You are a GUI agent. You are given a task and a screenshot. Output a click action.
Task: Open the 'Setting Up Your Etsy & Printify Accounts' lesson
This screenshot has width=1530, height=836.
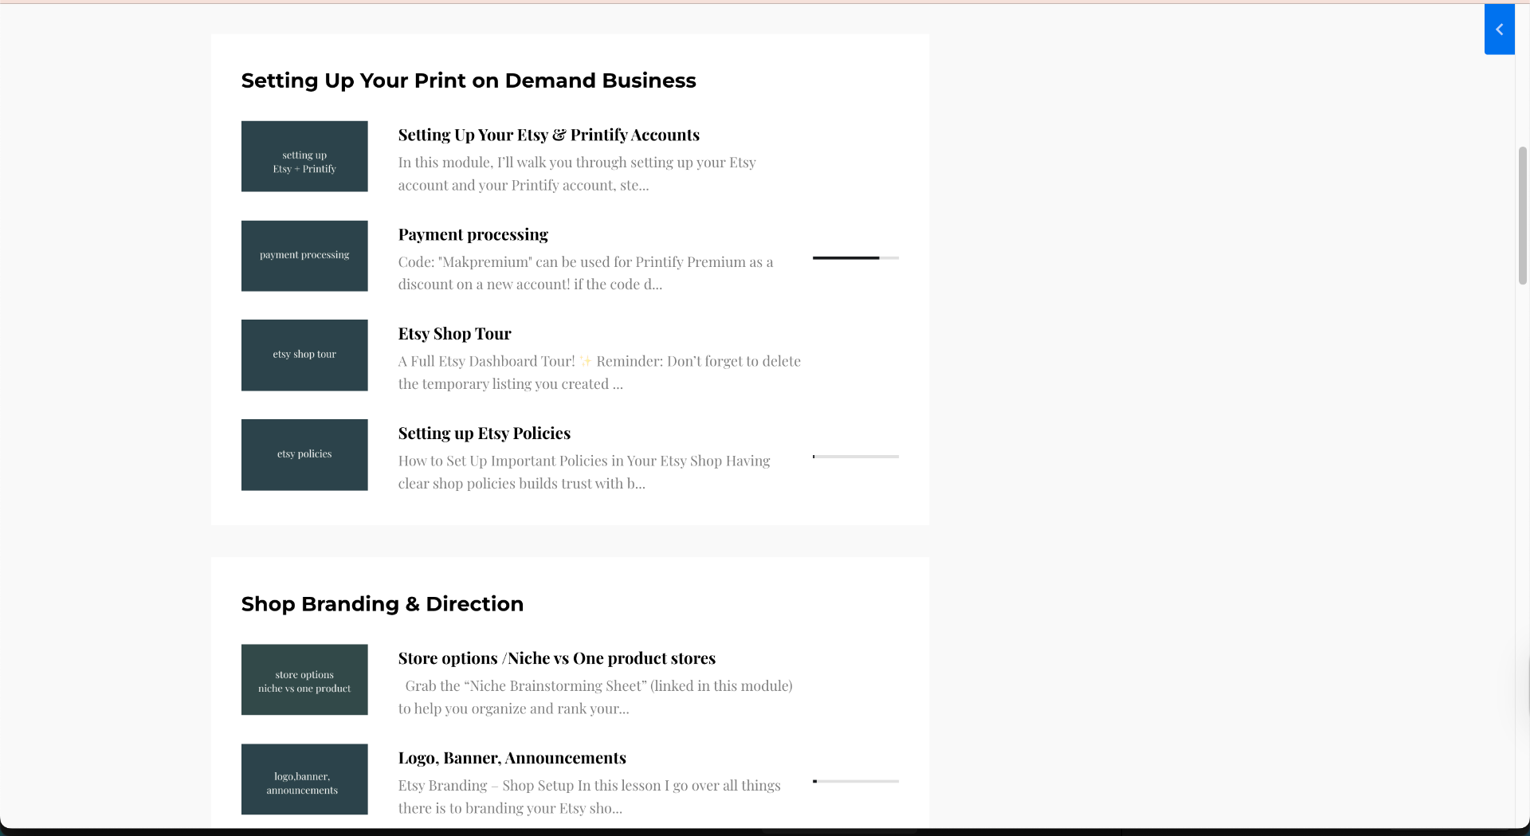tap(549, 135)
